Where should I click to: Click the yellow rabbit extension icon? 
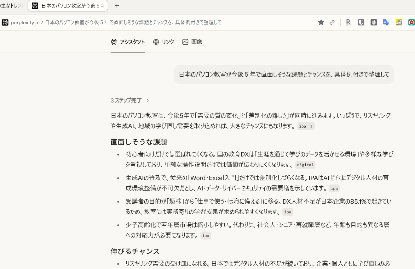click(x=399, y=22)
